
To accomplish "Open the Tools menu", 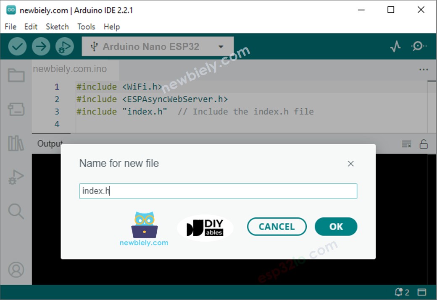I will (86, 26).
